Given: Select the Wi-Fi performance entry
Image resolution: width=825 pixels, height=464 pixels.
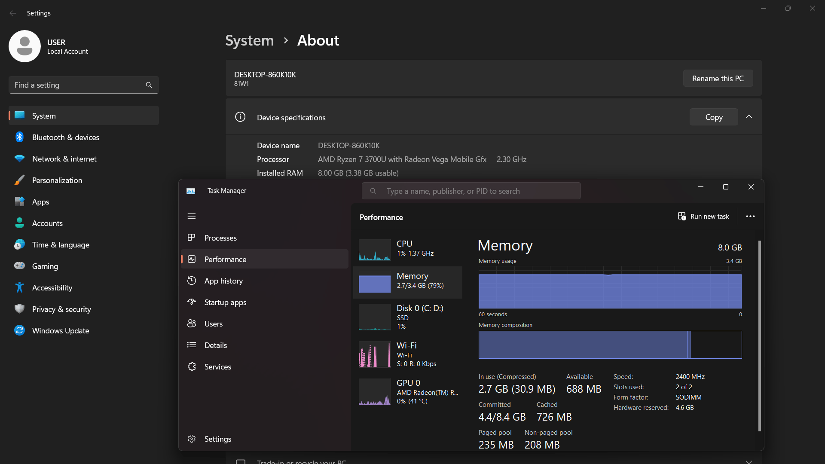Looking at the screenshot, I should (408, 354).
